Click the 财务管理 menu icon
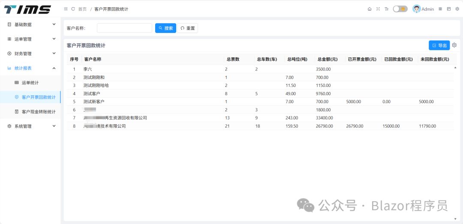Viewport: 463px width, 224px height. point(9,54)
